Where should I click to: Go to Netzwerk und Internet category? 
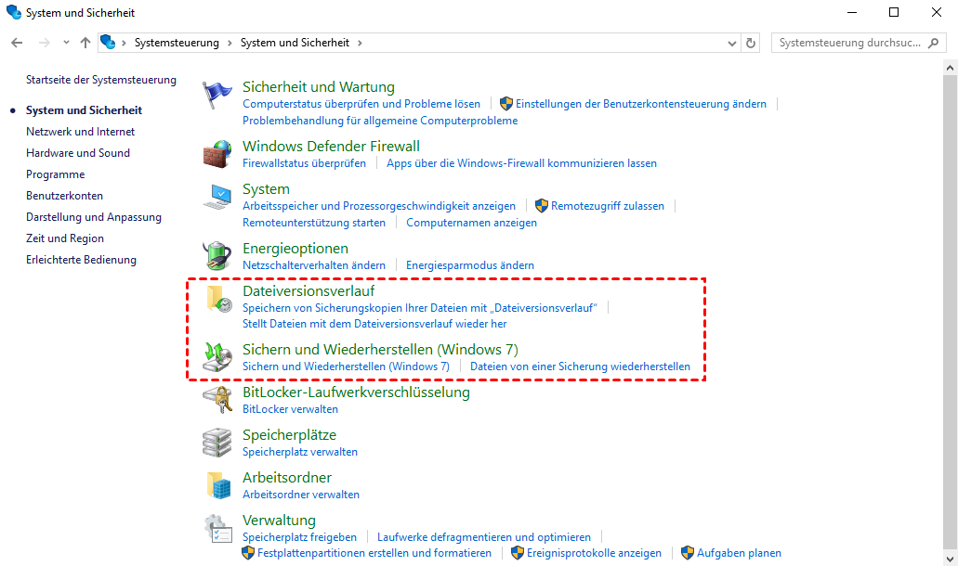point(80,132)
